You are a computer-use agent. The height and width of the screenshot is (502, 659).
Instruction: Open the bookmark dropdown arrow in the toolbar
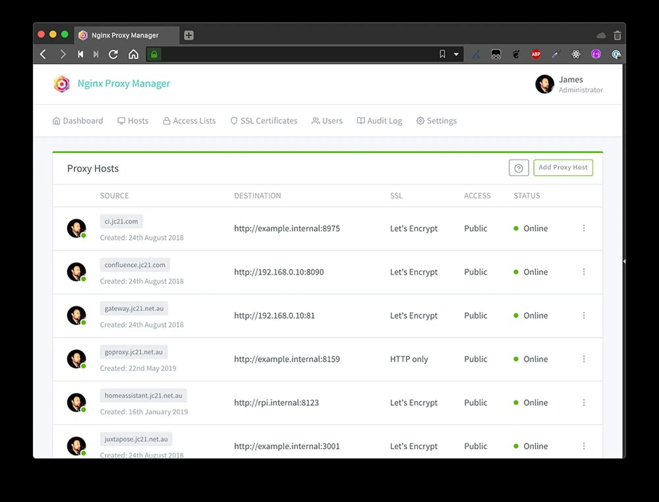pos(456,54)
